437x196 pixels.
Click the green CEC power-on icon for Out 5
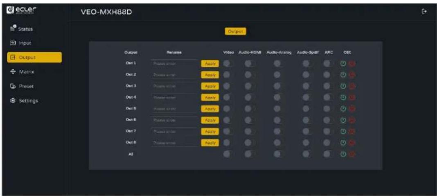click(x=343, y=109)
